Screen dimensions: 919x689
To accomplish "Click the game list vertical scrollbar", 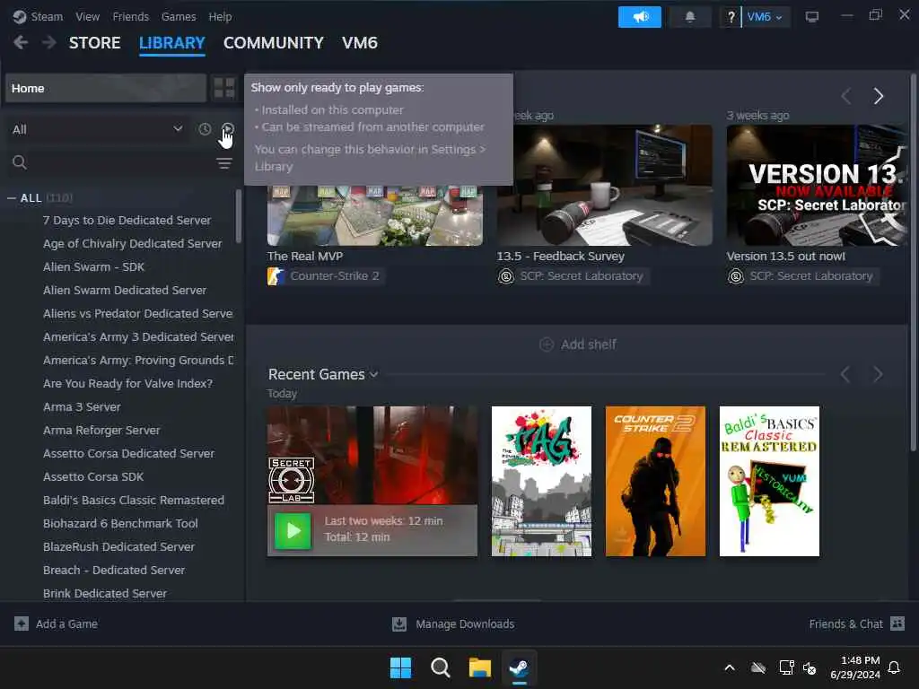I will pyautogui.click(x=238, y=216).
